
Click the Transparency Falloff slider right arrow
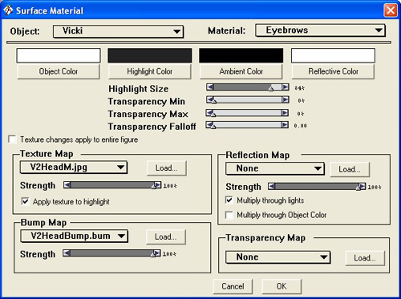point(285,124)
